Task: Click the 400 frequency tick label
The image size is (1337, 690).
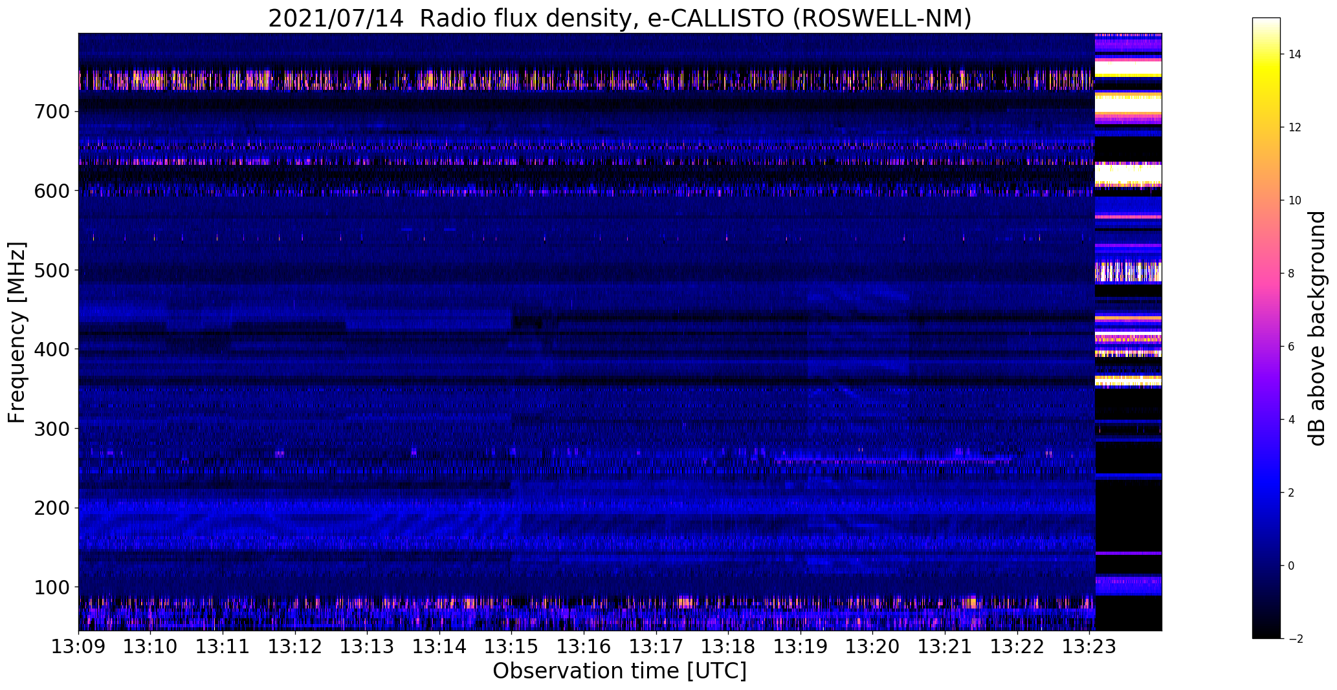Action: pyautogui.click(x=50, y=349)
